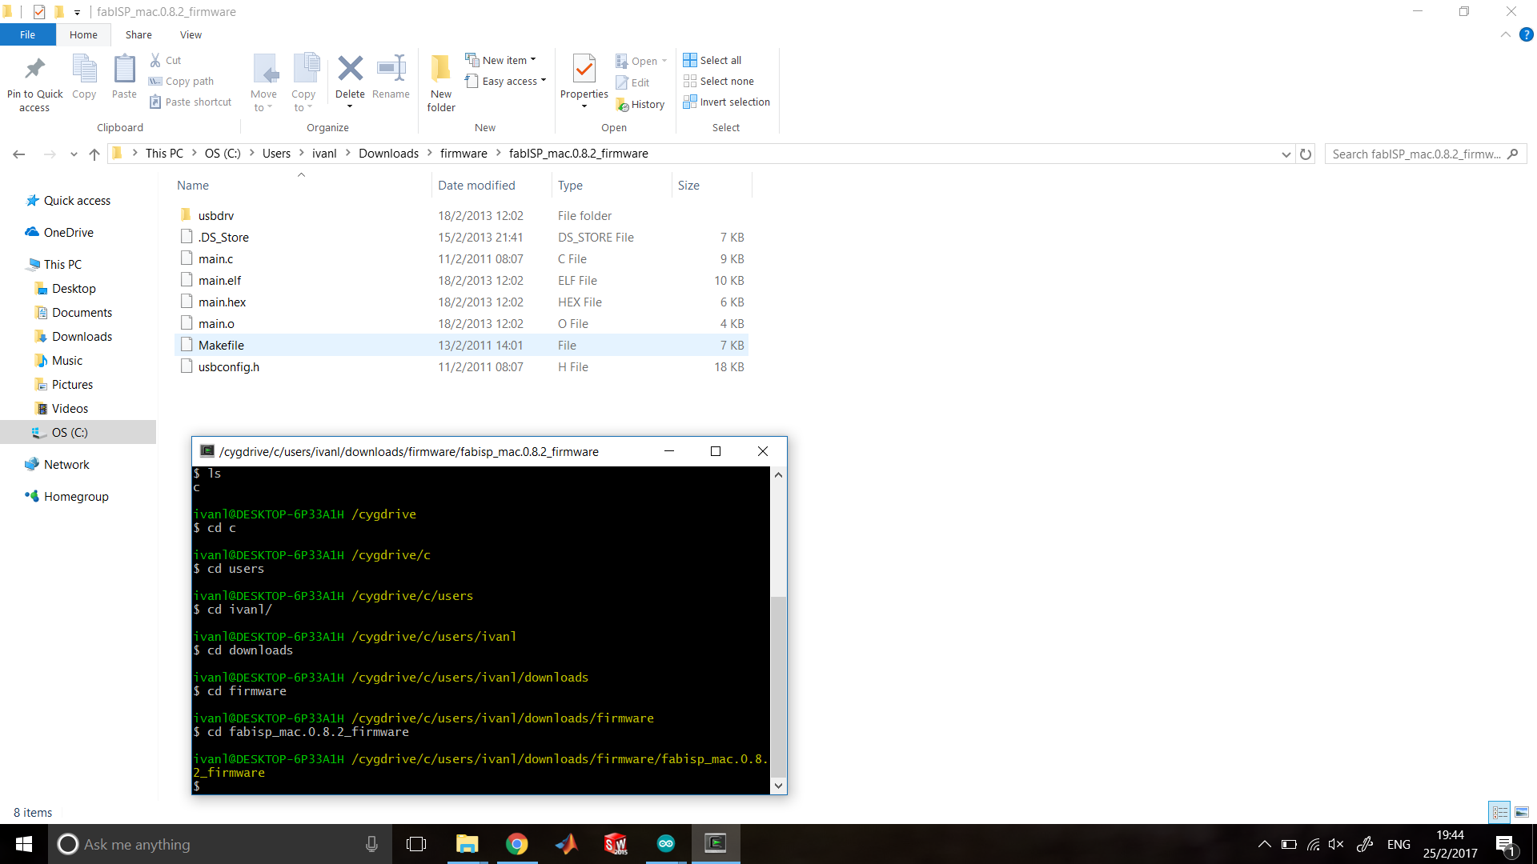Click the terminal scroll down arrow
Screen dimensions: 1537x864
click(778, 786)
